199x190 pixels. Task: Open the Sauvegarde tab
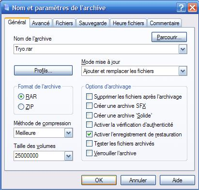tap(93, 23)
